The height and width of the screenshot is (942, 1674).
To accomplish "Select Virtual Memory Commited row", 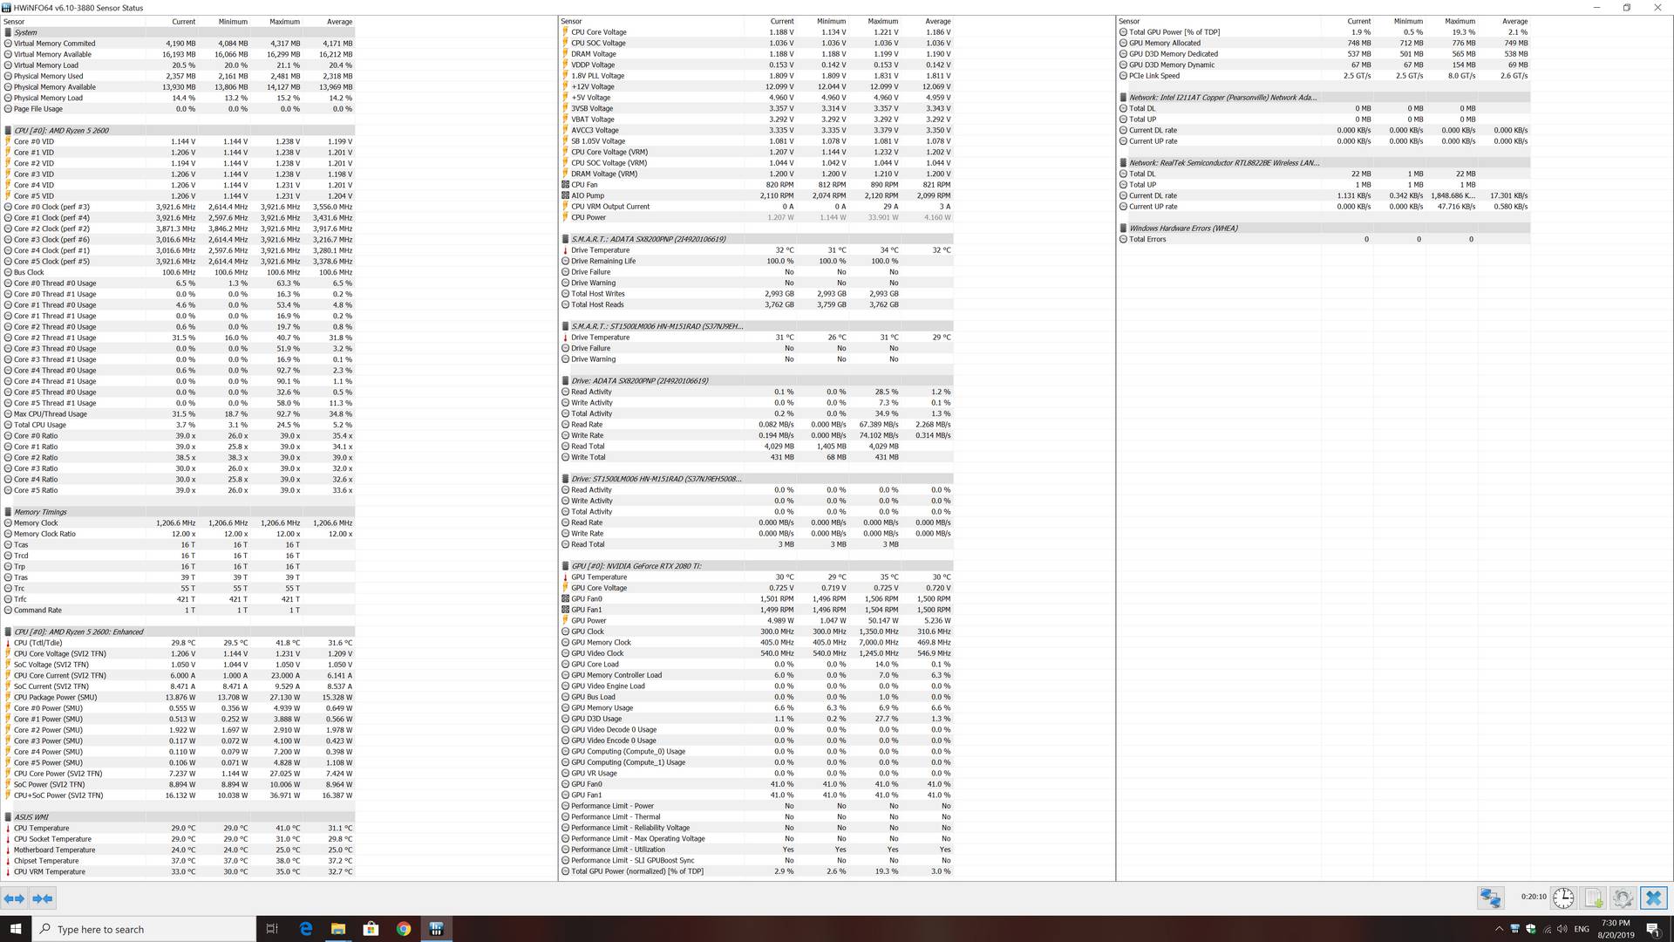I will coord(179,43).
